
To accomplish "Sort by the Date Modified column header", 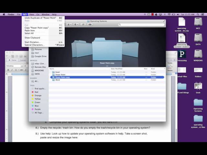I will point(116,69).
